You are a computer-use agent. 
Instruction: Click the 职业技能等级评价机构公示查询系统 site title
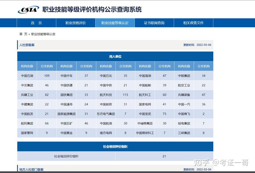pyautogui.click(x=92, y=10)
